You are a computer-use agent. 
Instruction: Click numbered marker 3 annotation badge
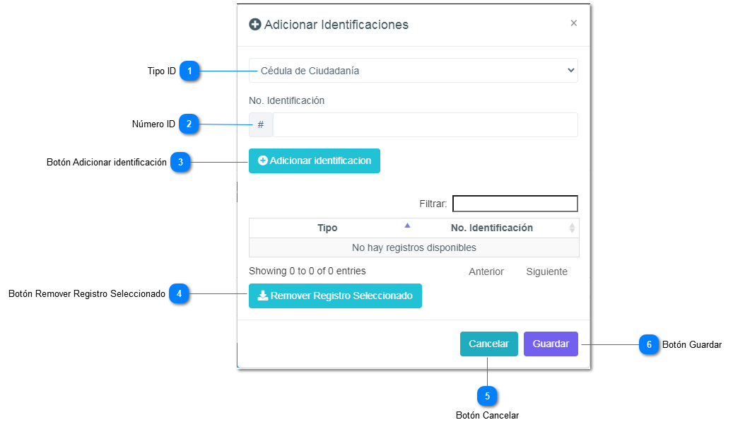(x=180, y=163)
